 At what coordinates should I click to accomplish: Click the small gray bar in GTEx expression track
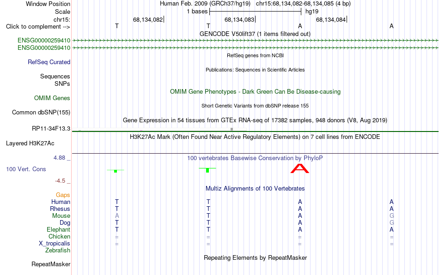pyautogui.click(x=232, y=129)
